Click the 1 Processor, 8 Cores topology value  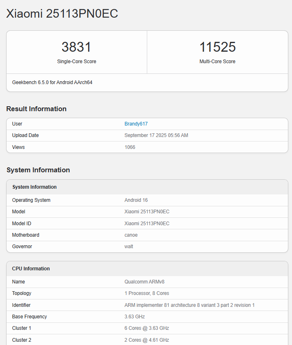point(146,293)
